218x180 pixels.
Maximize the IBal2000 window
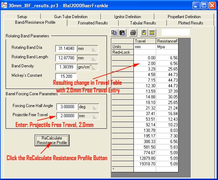[x=204, y=6]
